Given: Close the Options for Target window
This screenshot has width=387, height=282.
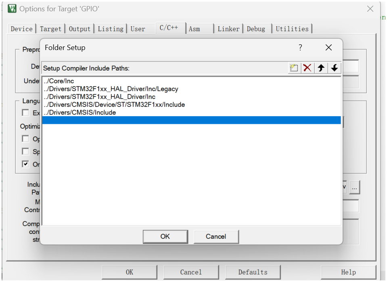Looking at the screenshot, I should (370, 9).
